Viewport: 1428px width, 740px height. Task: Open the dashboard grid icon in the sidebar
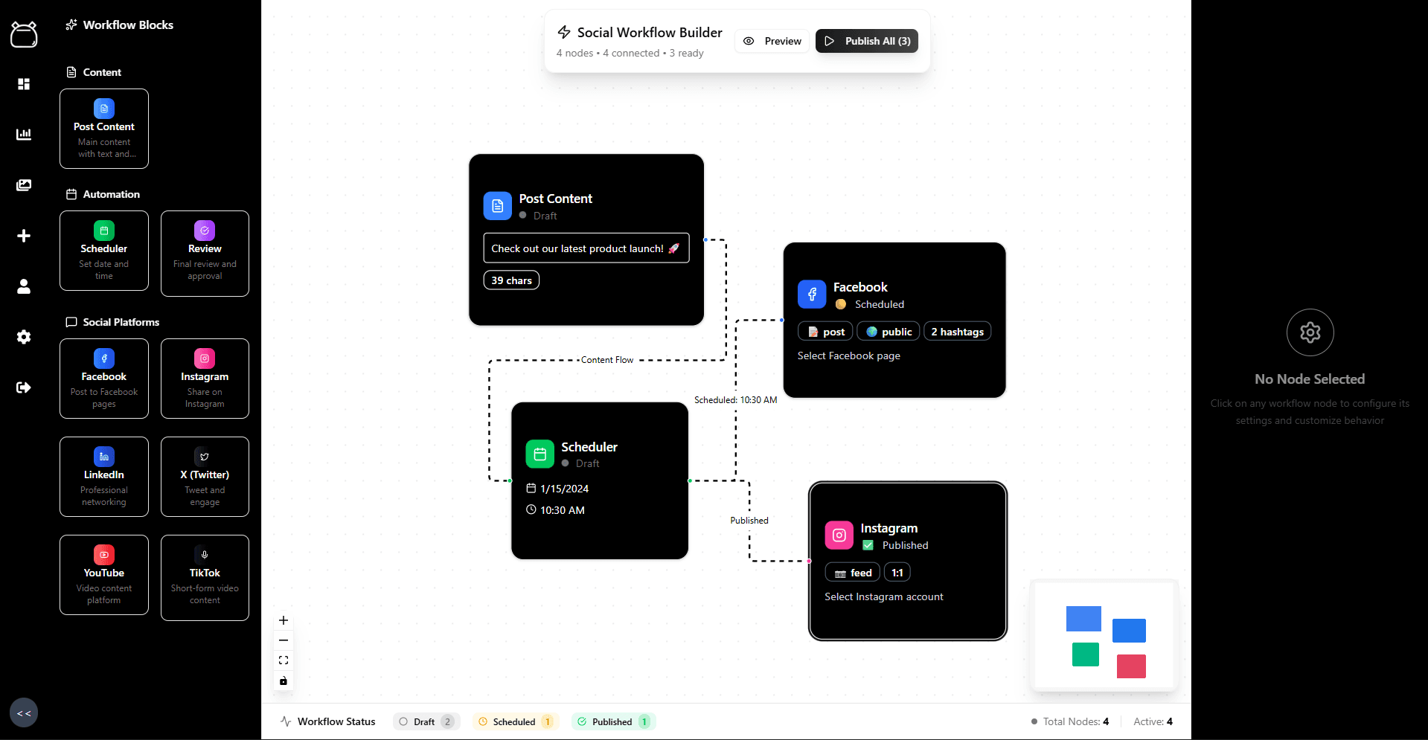(x=23, y=84)
